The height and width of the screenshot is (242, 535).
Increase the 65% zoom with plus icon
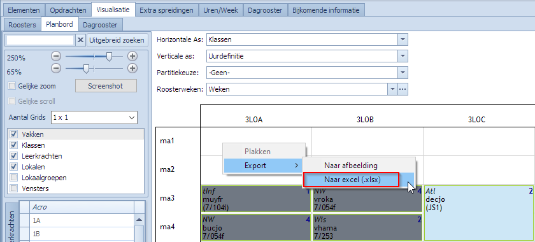click(x=132, y=68)
